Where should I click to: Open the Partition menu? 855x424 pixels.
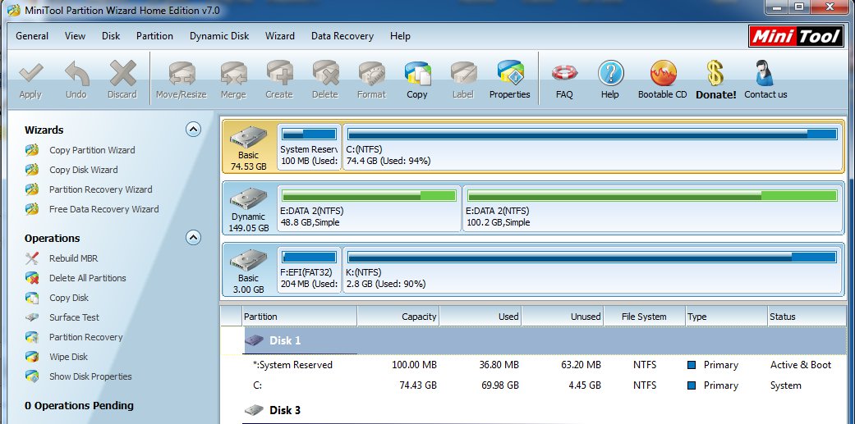tap(155, 36)
